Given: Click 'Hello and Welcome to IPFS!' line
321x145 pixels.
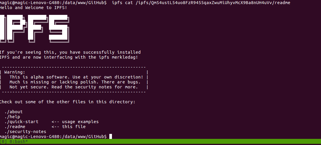Looking at the screenshot, I should point(33,8).
